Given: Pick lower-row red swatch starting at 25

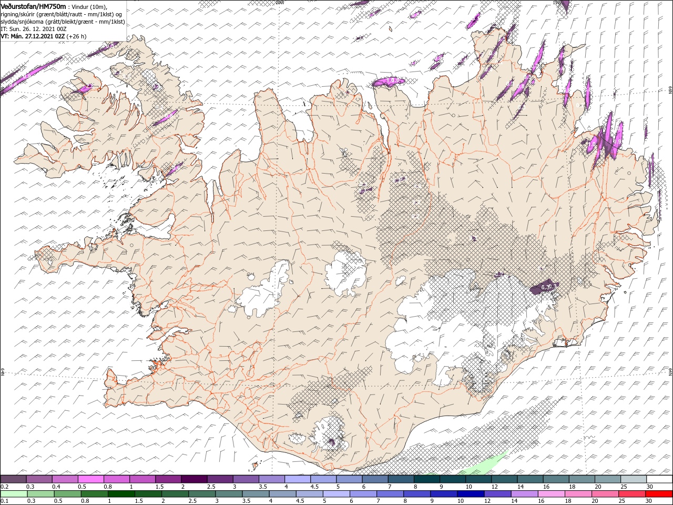Looking at the screenshot, I should click(631, 494).
